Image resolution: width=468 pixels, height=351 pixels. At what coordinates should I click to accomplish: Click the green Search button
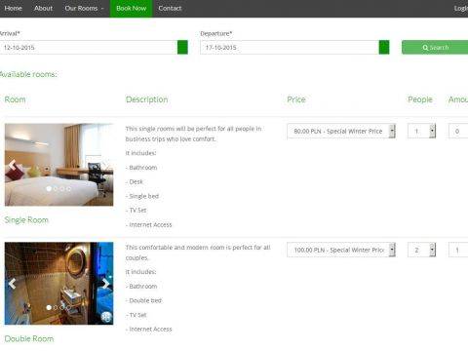[435, 48]
